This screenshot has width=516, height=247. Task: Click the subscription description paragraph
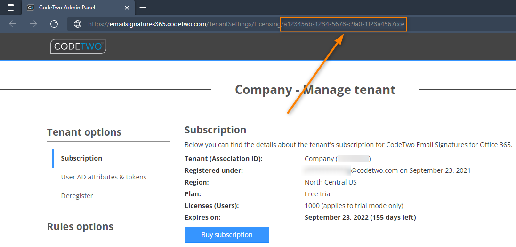pos(348,145)
